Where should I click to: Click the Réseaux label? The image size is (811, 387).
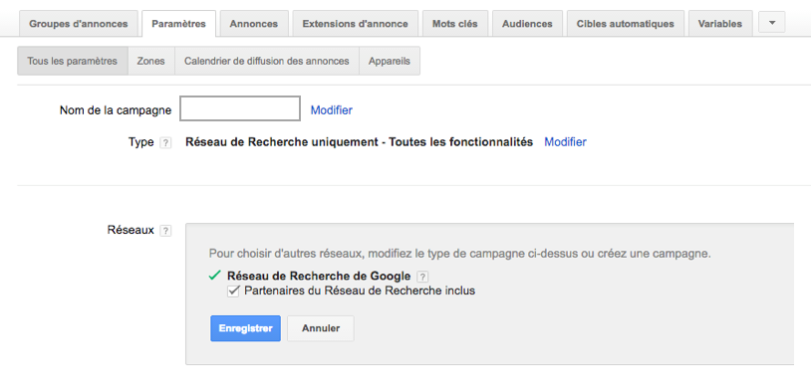[131, 230]
